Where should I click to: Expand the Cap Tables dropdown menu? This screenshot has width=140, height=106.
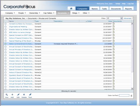pyautogui.click(x=49, y=13)
